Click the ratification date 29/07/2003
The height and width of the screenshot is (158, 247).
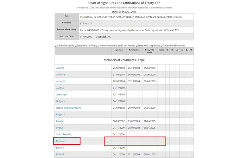click(x=134, y=108)
